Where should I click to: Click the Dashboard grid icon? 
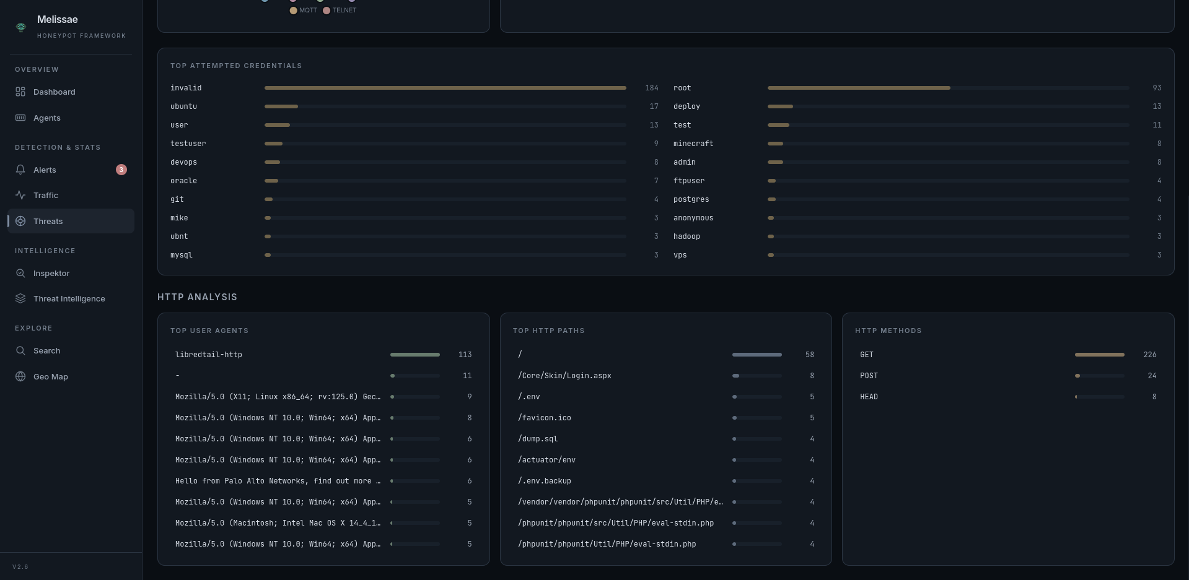coord(20,92)
